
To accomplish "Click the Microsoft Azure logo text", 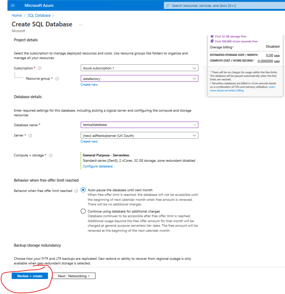I will (39, 5).
